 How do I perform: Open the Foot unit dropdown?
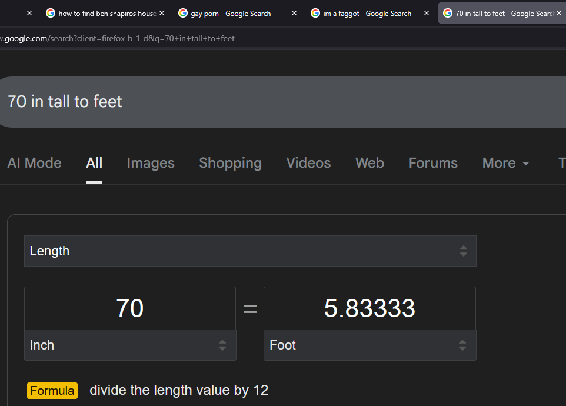coord(370,345)
